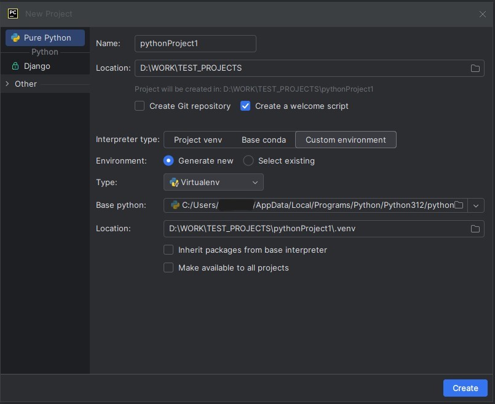Select Pure Python project type
495x404 pixels.
tap(46, 38)
